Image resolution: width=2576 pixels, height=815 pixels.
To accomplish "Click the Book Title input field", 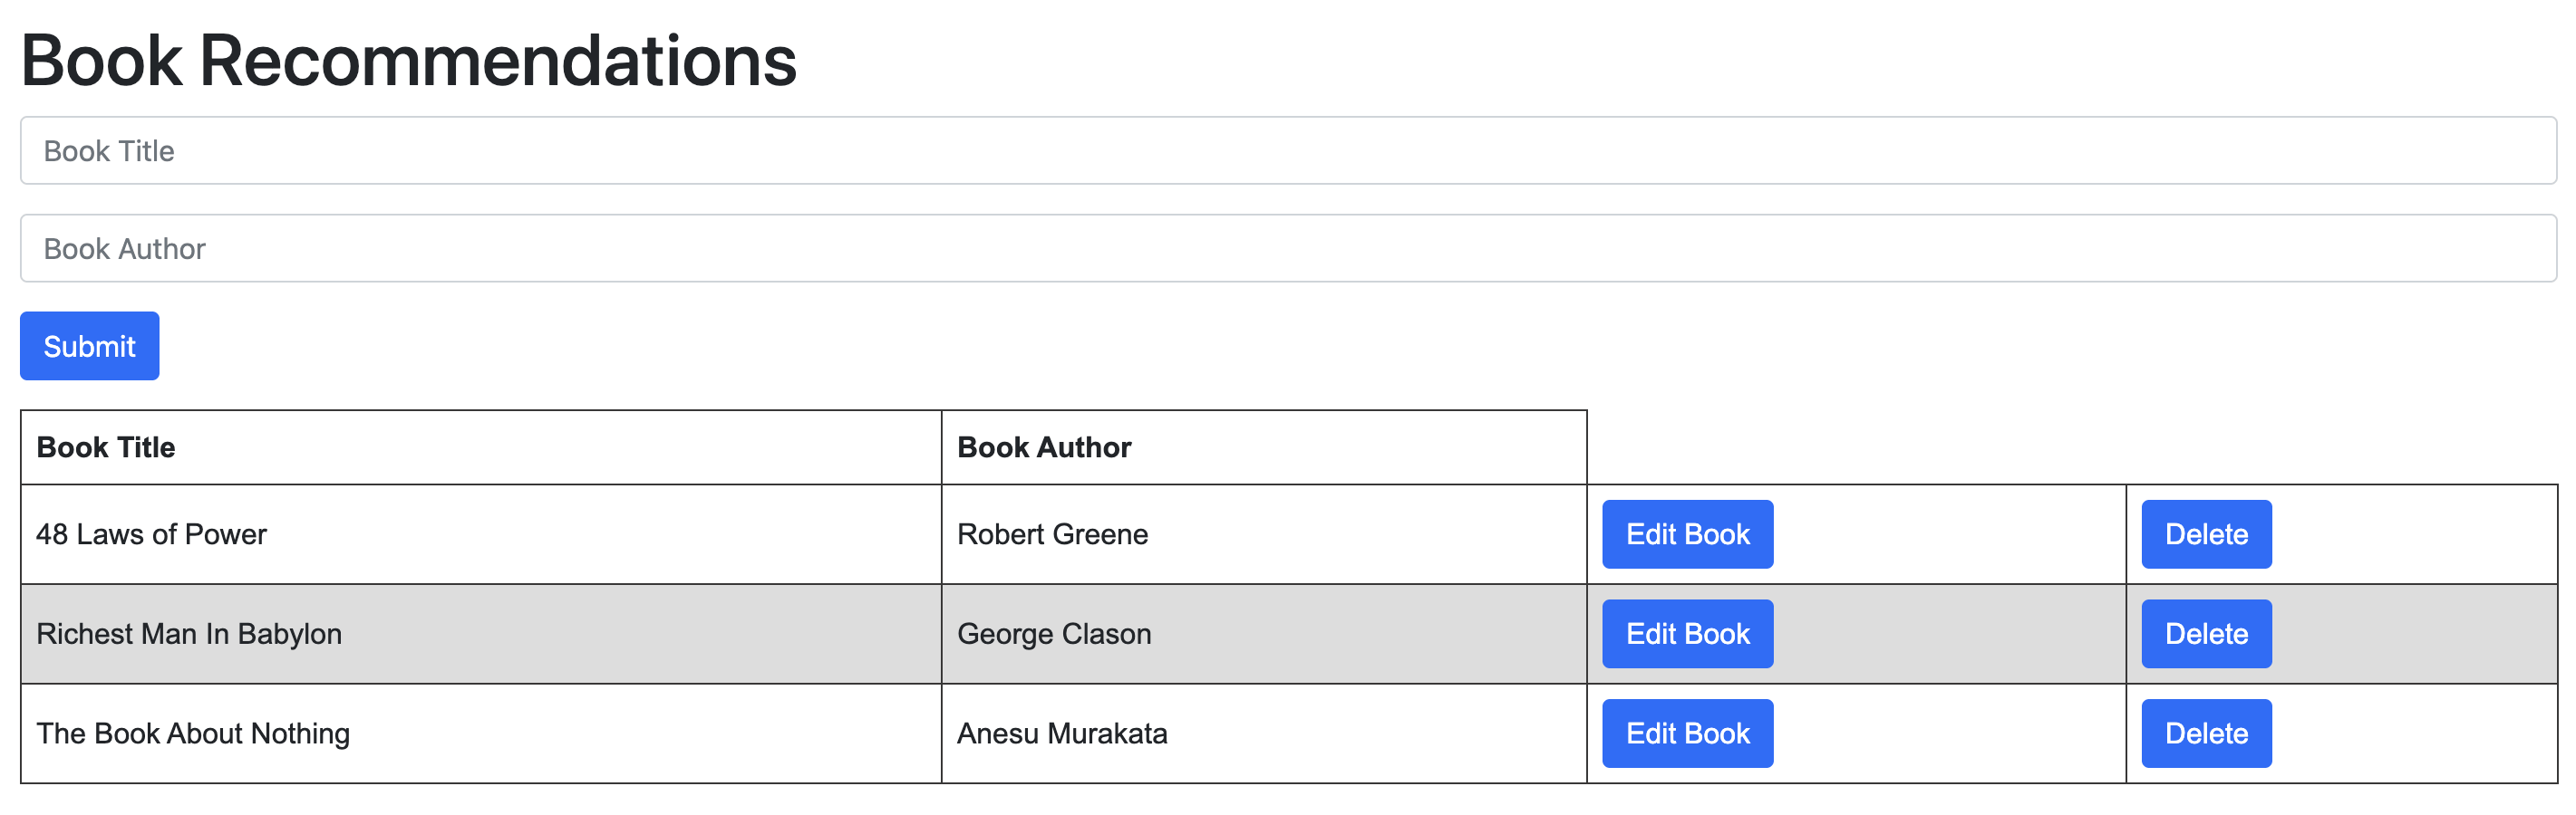I will point(1288,151).
